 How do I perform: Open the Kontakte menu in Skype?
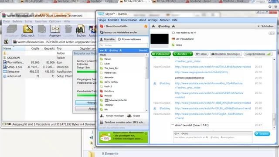113,20
